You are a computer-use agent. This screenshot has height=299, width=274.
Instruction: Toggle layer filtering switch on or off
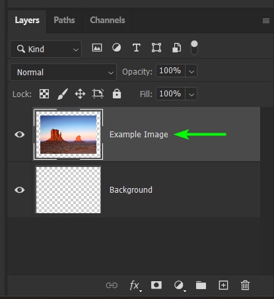click(x=194, y=48)
